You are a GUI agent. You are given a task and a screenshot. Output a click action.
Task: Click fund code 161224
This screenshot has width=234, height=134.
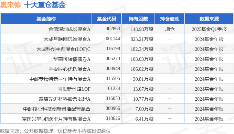pyautogui.click(x=113, y=88)
